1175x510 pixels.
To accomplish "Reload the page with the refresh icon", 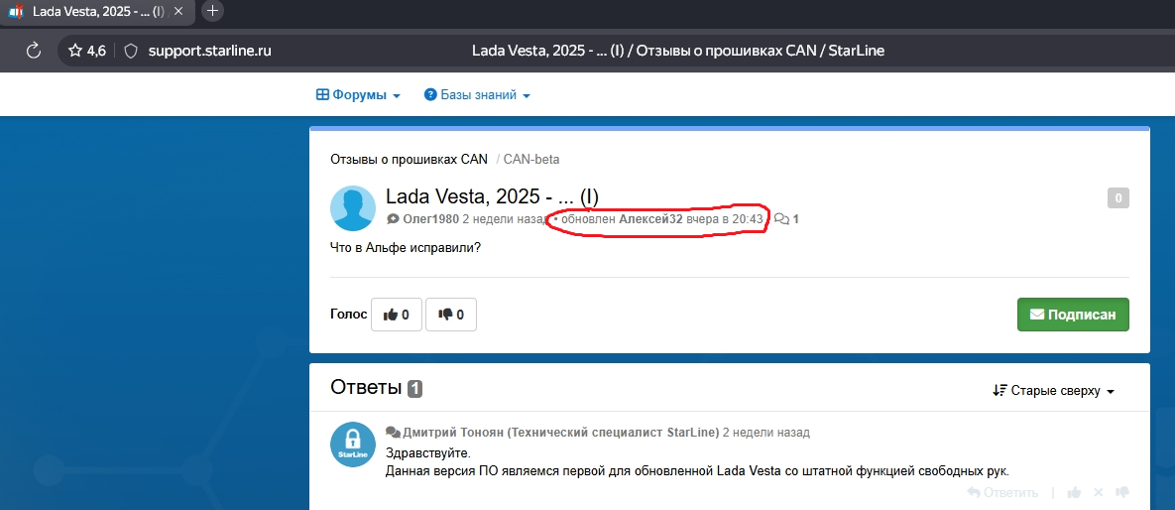I will pos(33,51).
